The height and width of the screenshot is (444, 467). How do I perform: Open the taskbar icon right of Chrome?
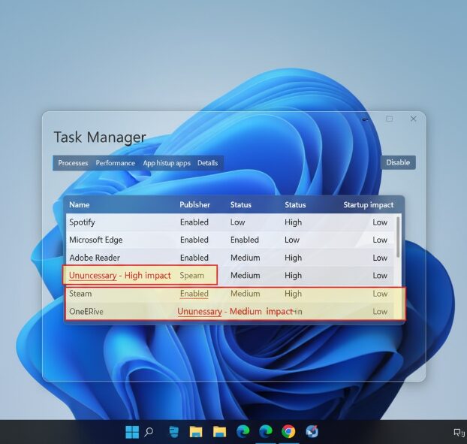[312, 431]
